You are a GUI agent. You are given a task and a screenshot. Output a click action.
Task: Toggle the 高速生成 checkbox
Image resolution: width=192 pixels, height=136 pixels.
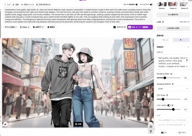click(115, 27)
